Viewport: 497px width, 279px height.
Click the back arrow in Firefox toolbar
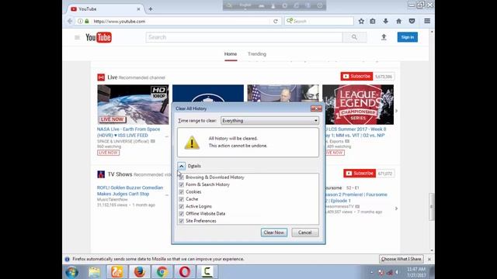pos(70,21)
